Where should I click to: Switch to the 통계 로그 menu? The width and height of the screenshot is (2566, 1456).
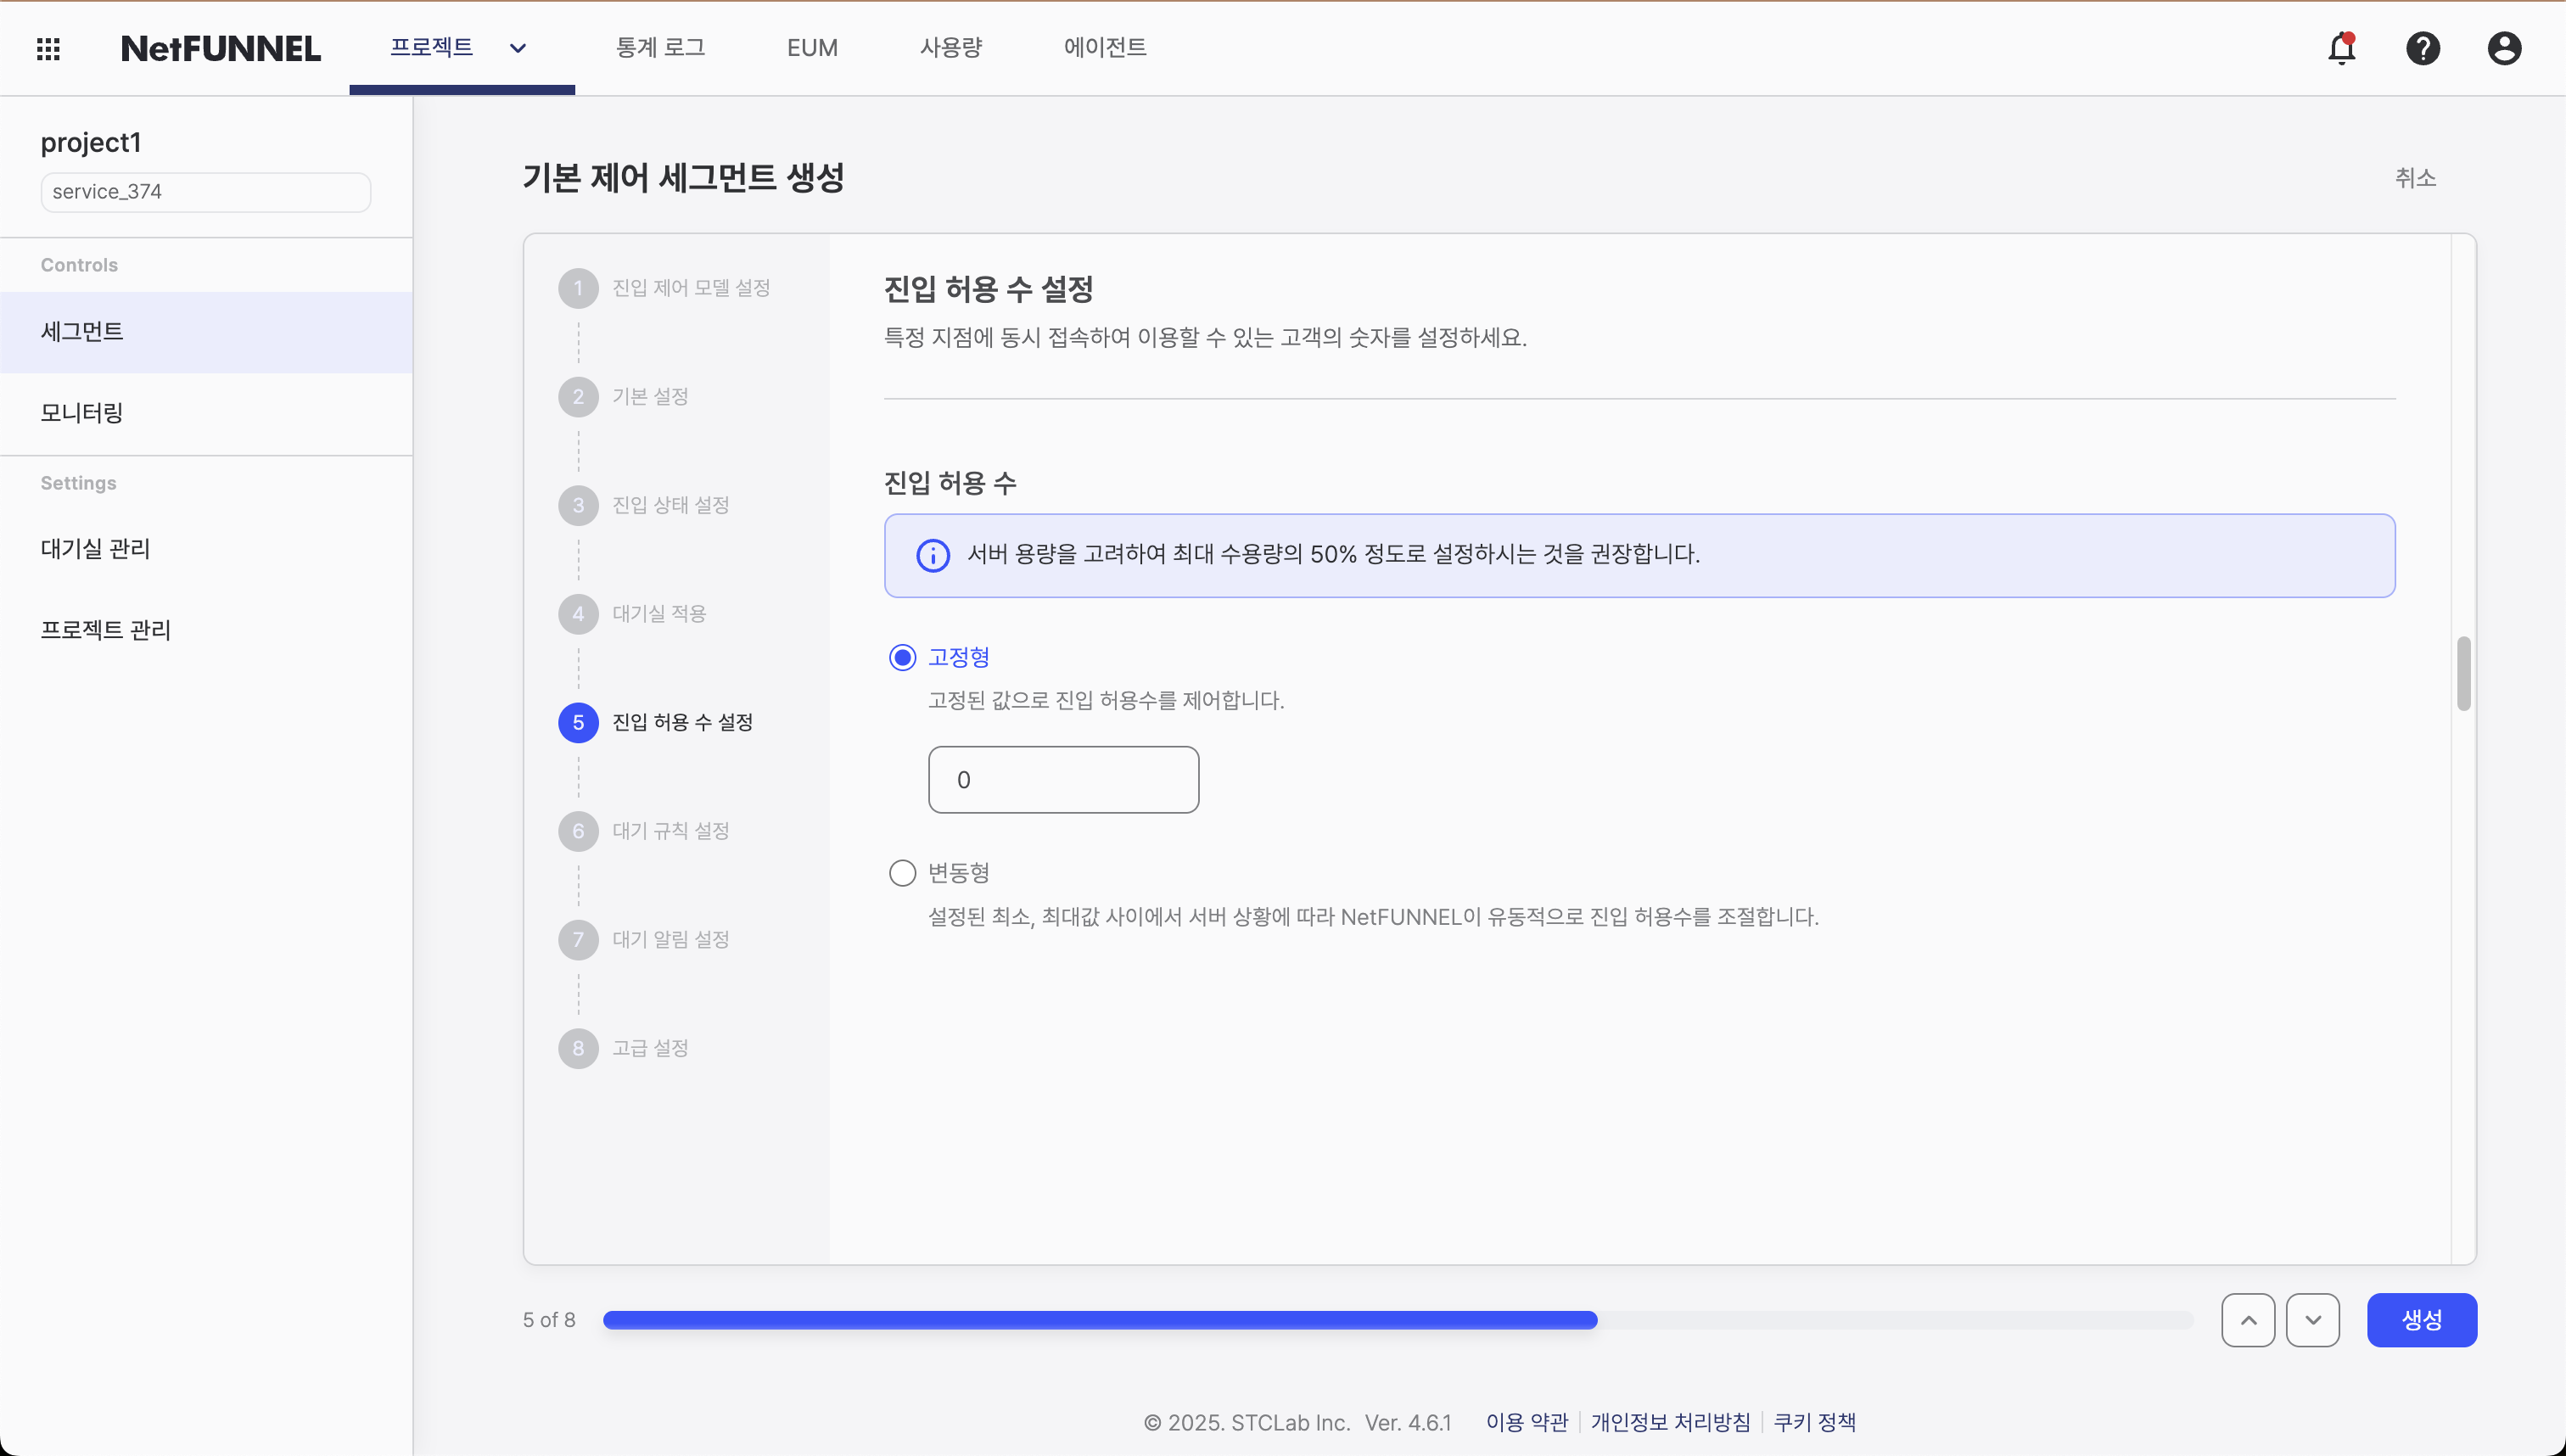coord(660,47)
